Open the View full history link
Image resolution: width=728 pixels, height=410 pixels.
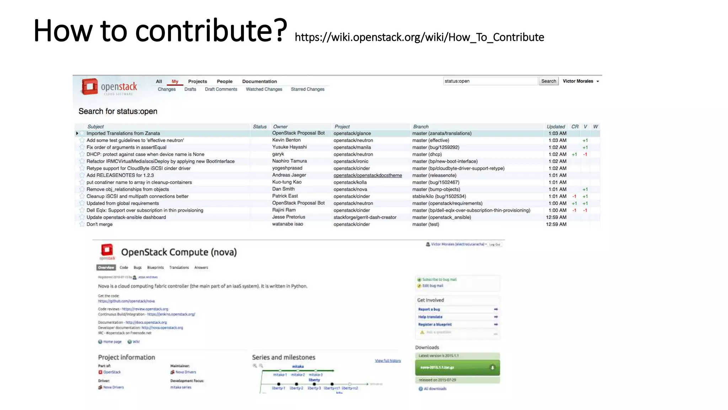point(388,361)
